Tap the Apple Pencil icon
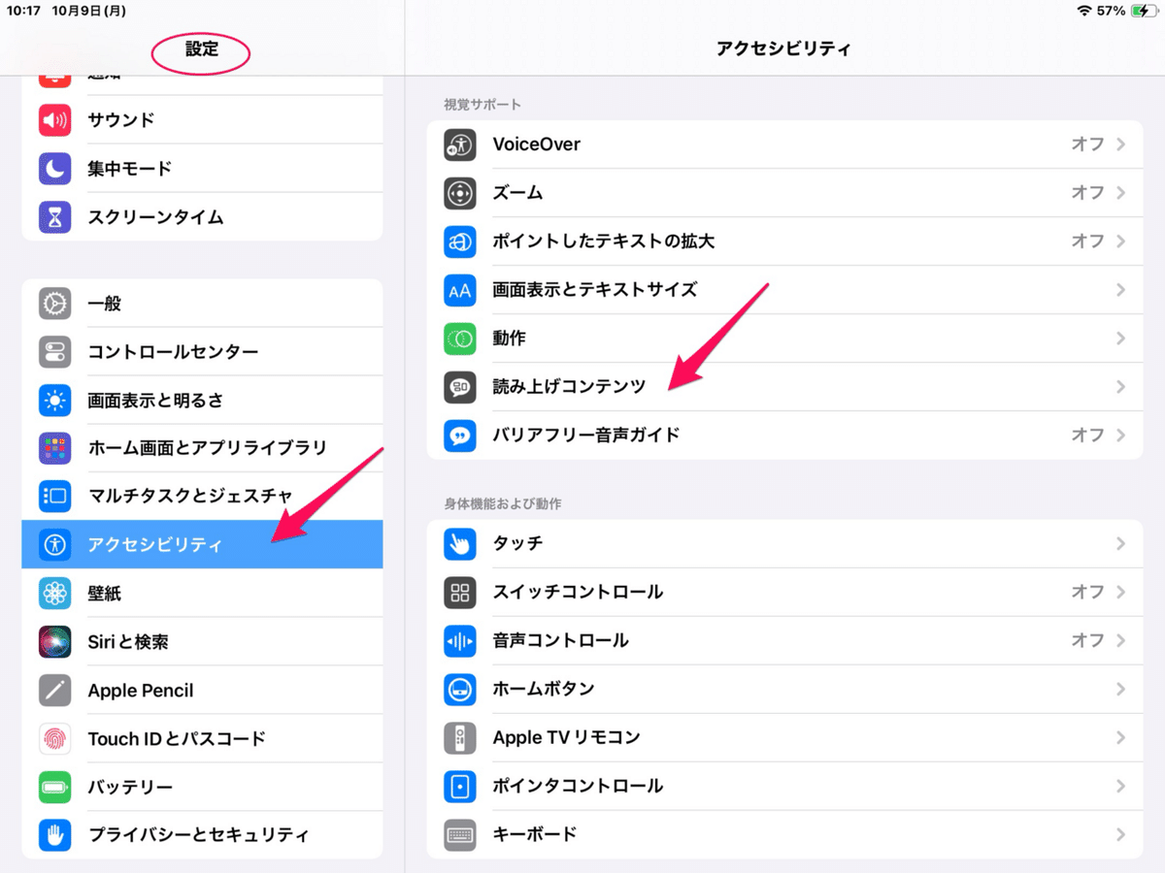 (55, 690)
